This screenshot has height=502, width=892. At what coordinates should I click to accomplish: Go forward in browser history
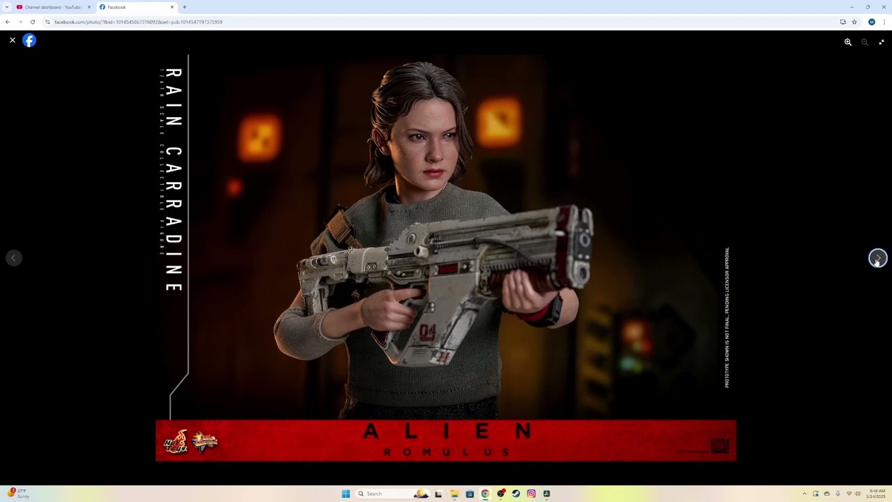(20, 22)
